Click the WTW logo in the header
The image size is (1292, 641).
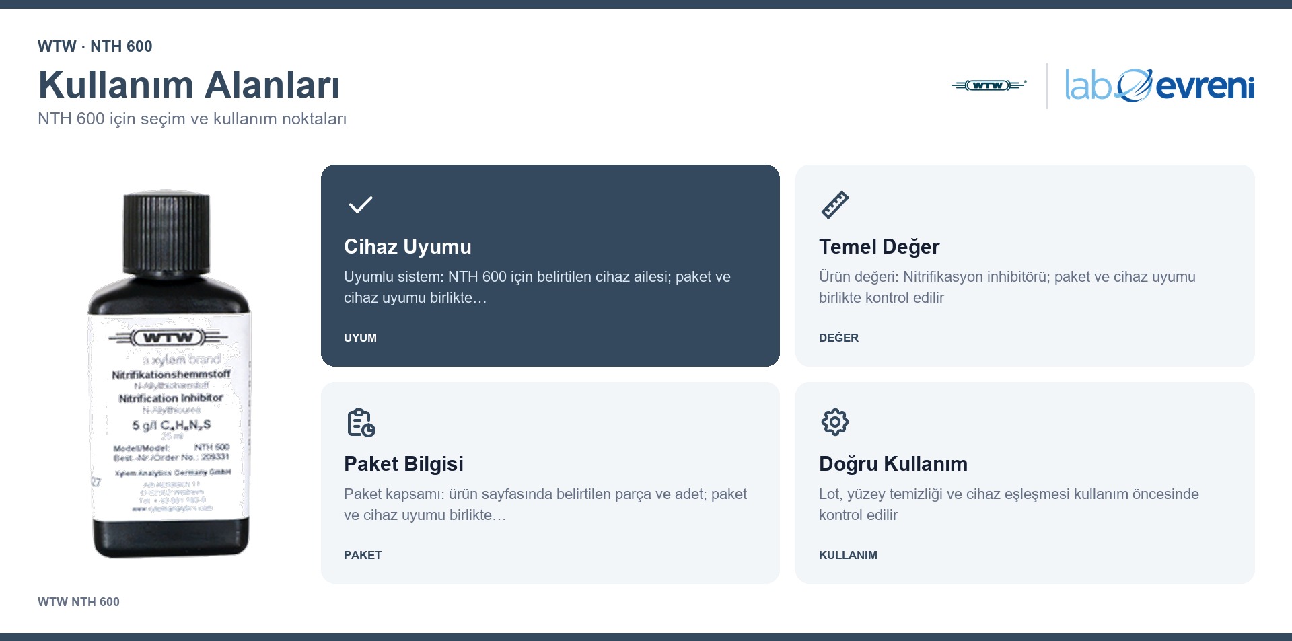pyautogui.click(x=989, y=85)
